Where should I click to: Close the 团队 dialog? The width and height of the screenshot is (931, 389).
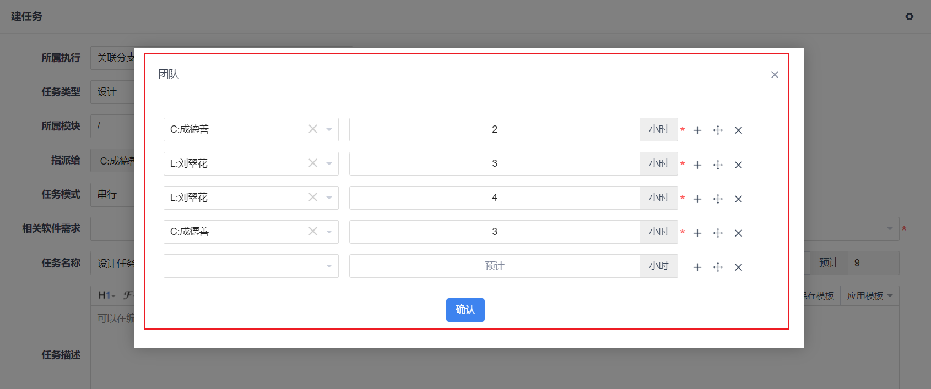tap(775, 74)
